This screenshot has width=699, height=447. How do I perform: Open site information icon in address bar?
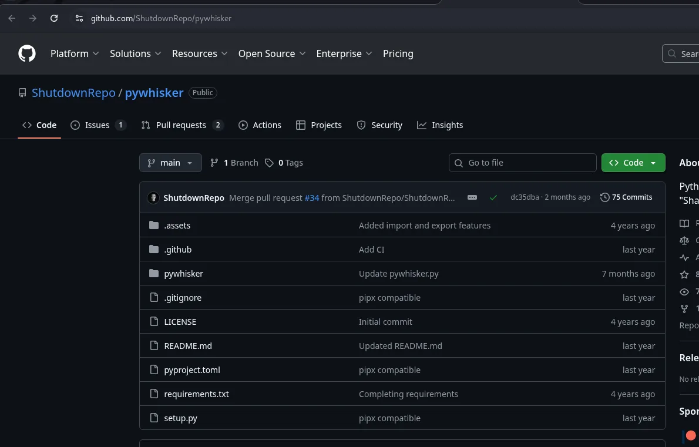tap(79, 18)
